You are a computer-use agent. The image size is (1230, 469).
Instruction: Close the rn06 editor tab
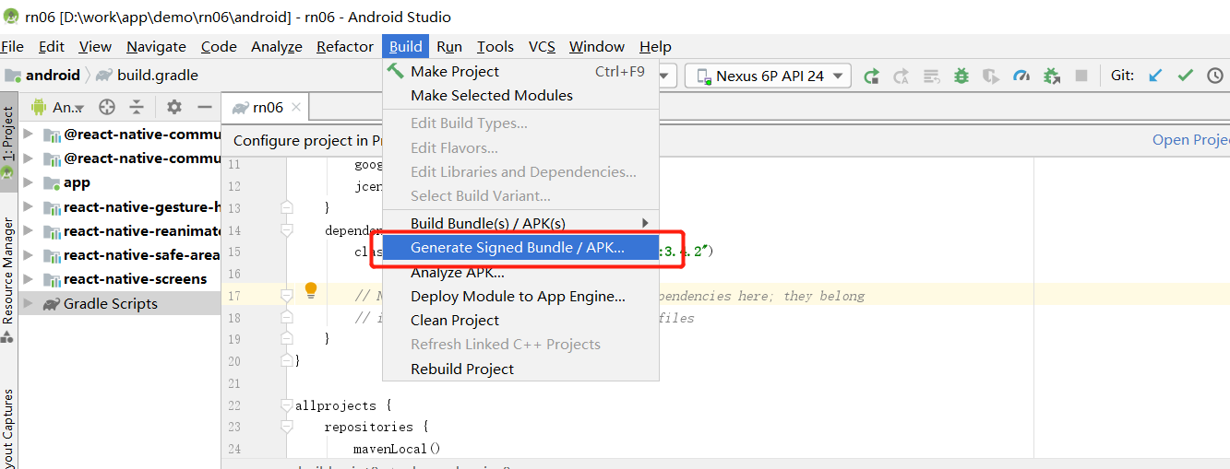(296, 108)
